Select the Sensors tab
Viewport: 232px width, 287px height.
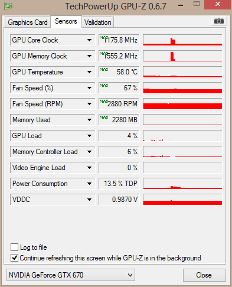tap(66, 21)
